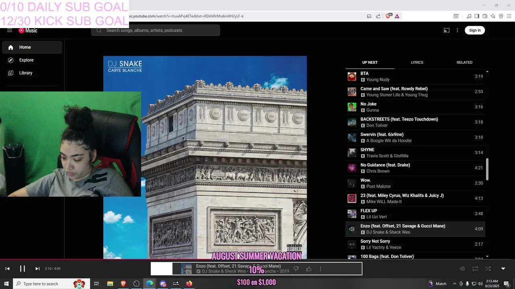Click the No Guidance song thumbnail
The image size is (515, 289).
(x=352, y=168)
